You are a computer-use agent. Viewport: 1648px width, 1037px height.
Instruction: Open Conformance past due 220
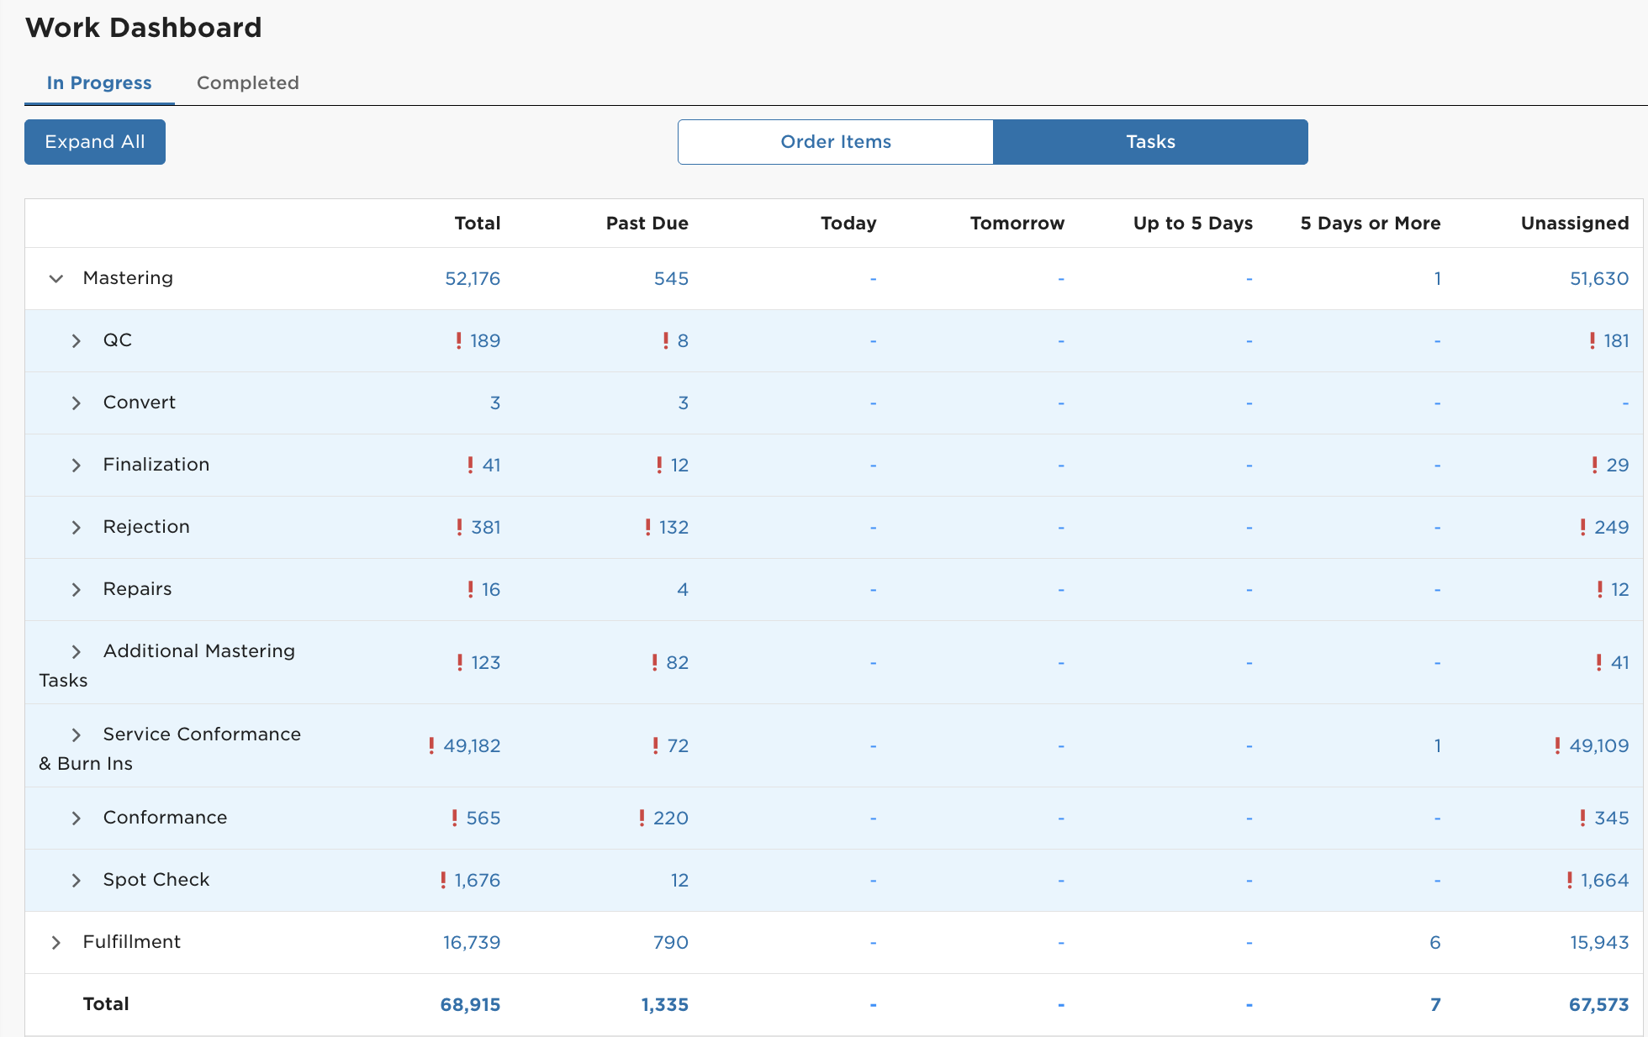click(x=671, y=818)
